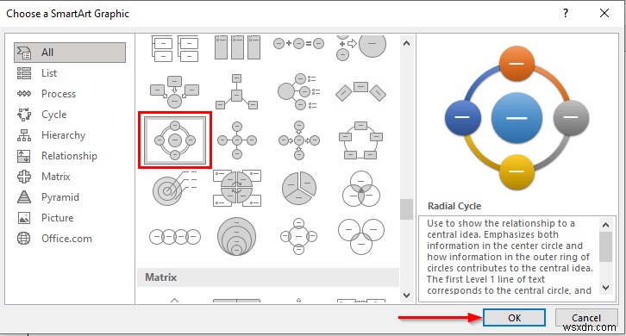Click the Pyramid triangle icon
Viewport: 626px width, 336px height.
click(24, 197)
